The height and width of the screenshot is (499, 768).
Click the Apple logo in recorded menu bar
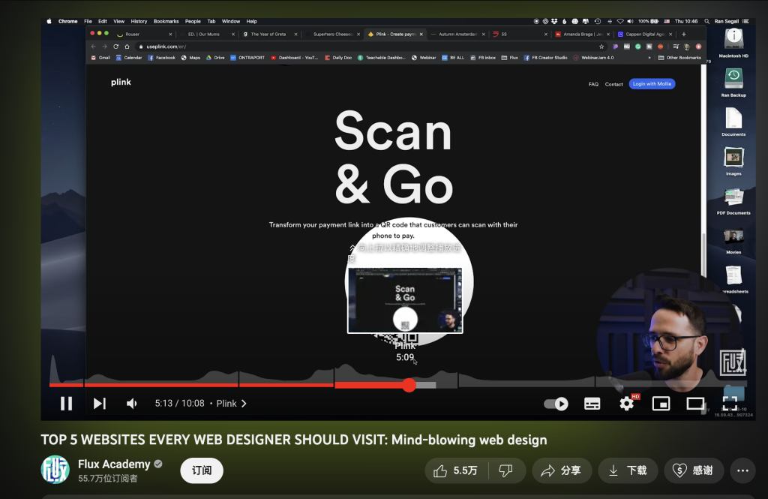tap(49, 21)
